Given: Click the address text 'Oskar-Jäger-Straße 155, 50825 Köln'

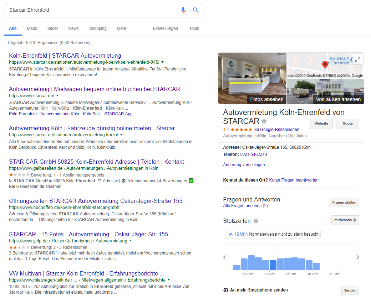Looking at the screenshot, I should pyautogui.click(x=276, y=147).
